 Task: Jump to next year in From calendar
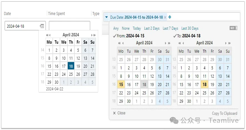coord(169,43)
